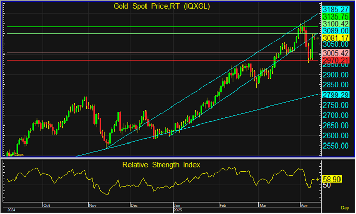Click the yellow arrow beside current price
The width and height of the screenshot is (356, 214).
pos(317,38)
